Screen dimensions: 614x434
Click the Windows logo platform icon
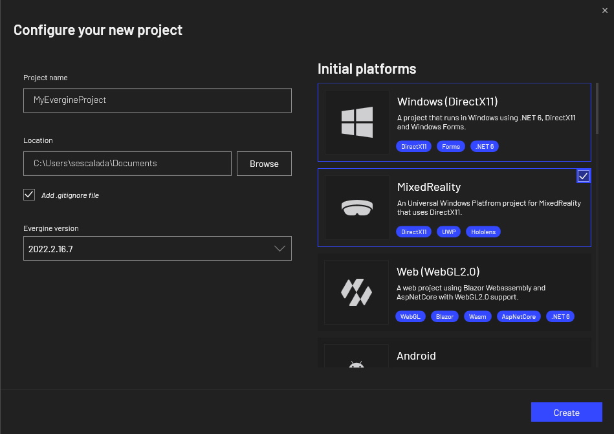coord(356,122)
